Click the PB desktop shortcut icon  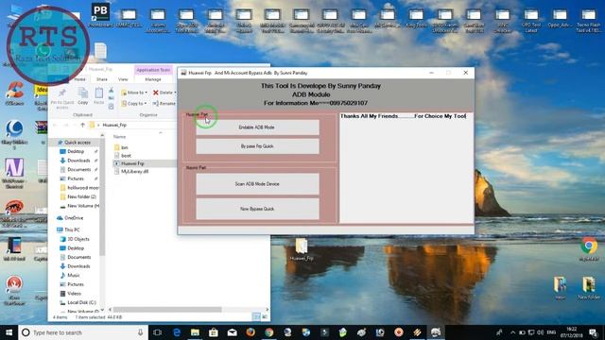100,15
